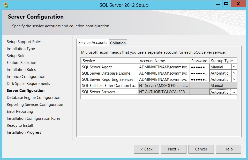Click Installation Type in the step list
The width and height of the screenshot is (248, 160).
click(21, 49)
